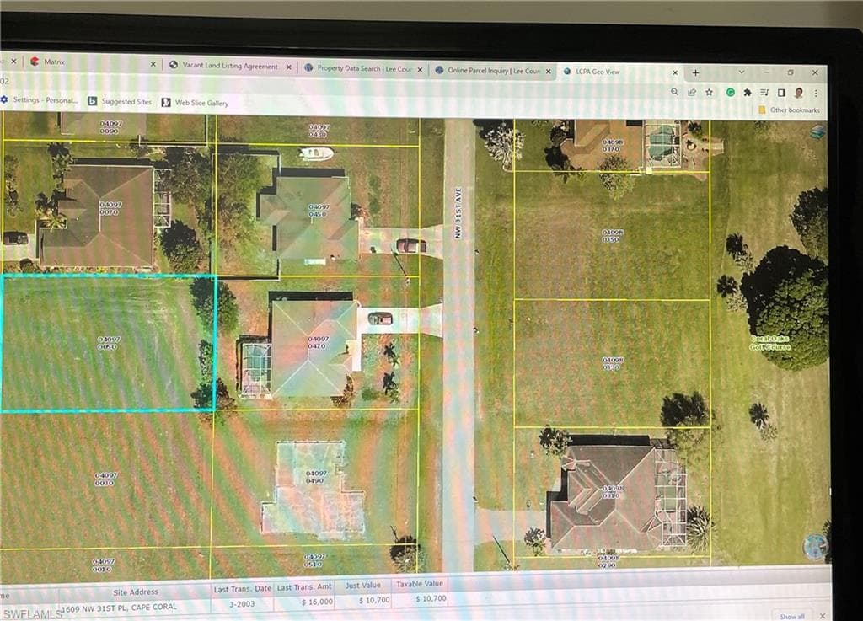The height and width of the screenshot is (621, 863).
Task: Open the media control icon in toolbar
Action: click(764, 93)
